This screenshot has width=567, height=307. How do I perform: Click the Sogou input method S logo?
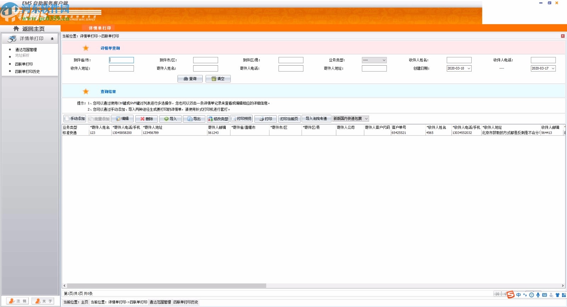pyautogui.click(x=511, y=295)
